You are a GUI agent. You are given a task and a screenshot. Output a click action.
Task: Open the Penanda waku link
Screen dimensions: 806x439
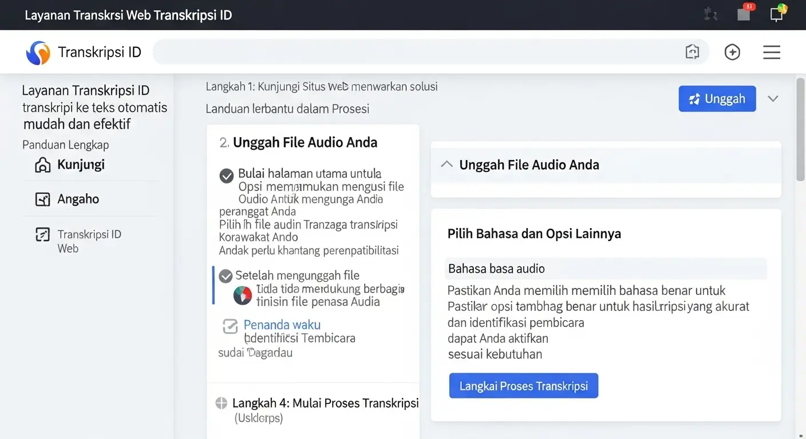[x=282, y=325]
